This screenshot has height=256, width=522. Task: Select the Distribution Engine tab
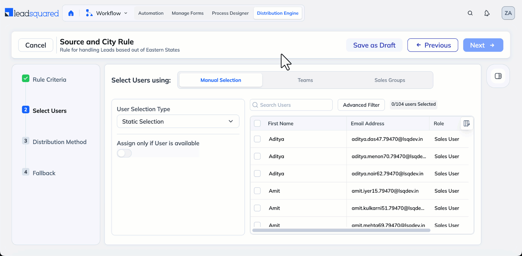click(278, 13)
